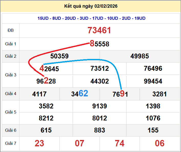
Task: Select Giải 3 result 99454
Action: point(153,81)
